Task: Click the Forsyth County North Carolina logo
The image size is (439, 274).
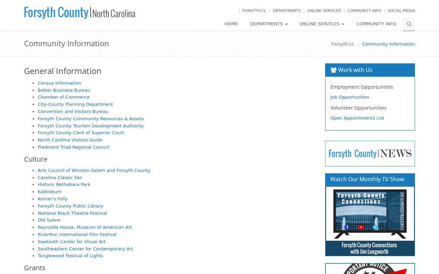Action: 80,13
